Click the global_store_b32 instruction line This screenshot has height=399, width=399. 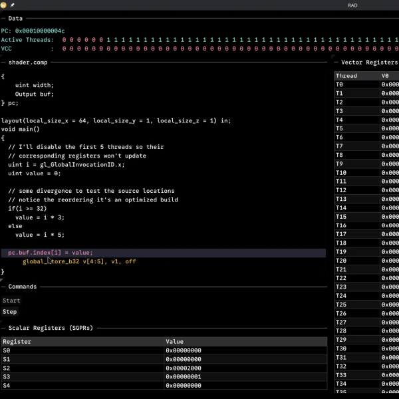coord(79,261)
